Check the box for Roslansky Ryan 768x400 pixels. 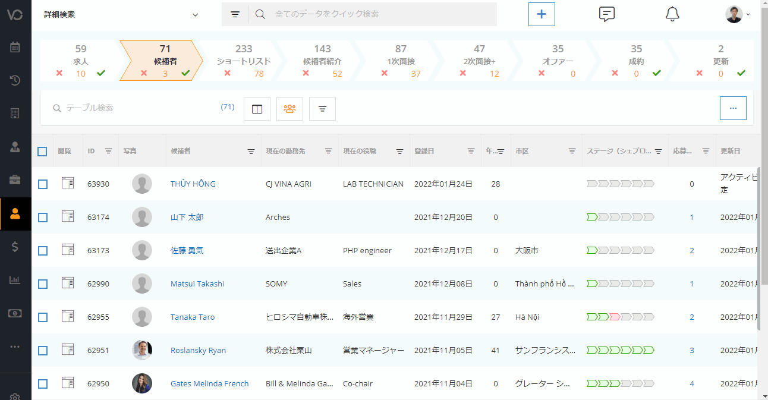tap(42, 351)
